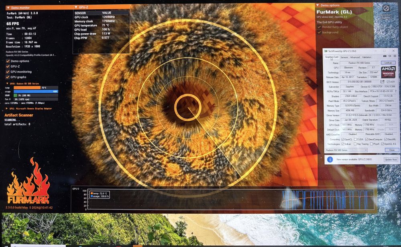Click the Chip PPW sensor row
The image size is (401, 247).
(101, 38)
